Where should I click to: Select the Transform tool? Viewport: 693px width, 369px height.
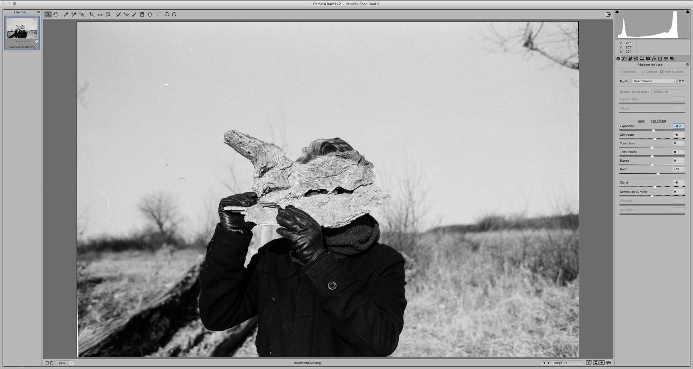point(108,14)
